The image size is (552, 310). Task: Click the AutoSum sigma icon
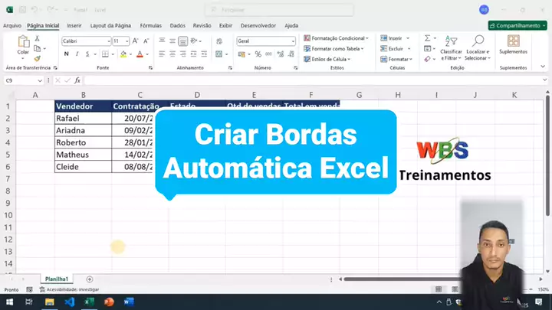pyautogui.click(x=427, y=38)
